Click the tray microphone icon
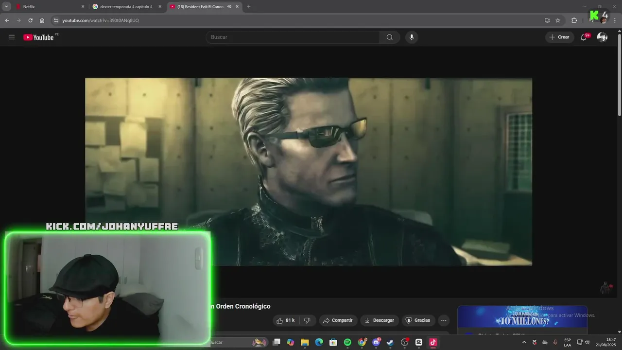 555,342
